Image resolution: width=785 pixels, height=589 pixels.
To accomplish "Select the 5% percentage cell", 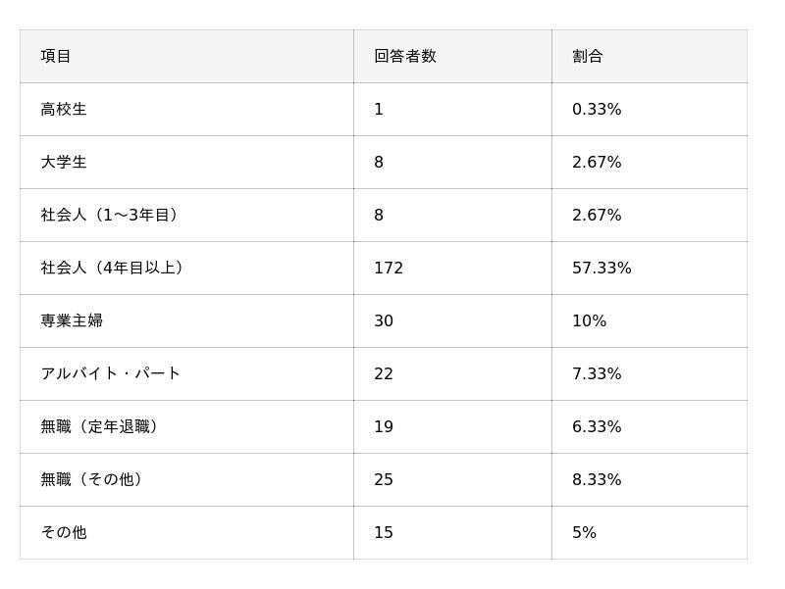I will (x=584, y=533).
